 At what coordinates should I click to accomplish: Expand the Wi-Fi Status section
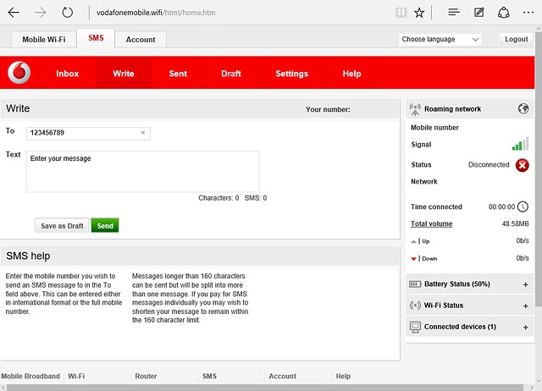click(x=525, y=306)
